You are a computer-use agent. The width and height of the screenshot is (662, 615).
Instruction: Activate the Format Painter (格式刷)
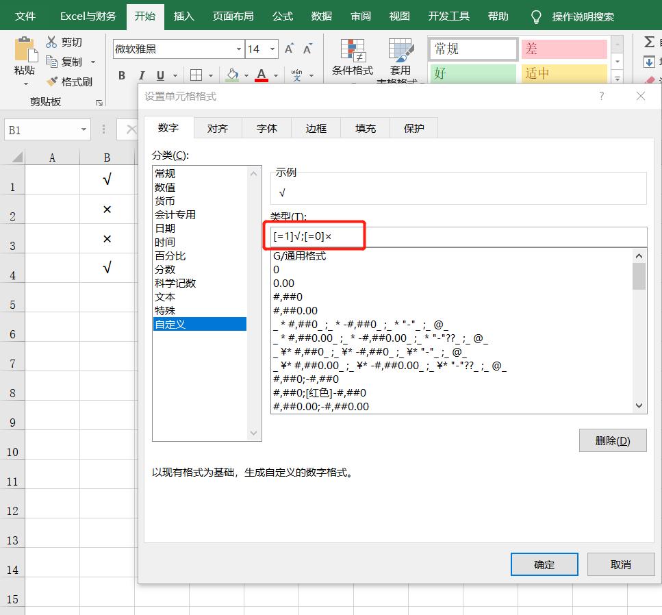point(51,79)
